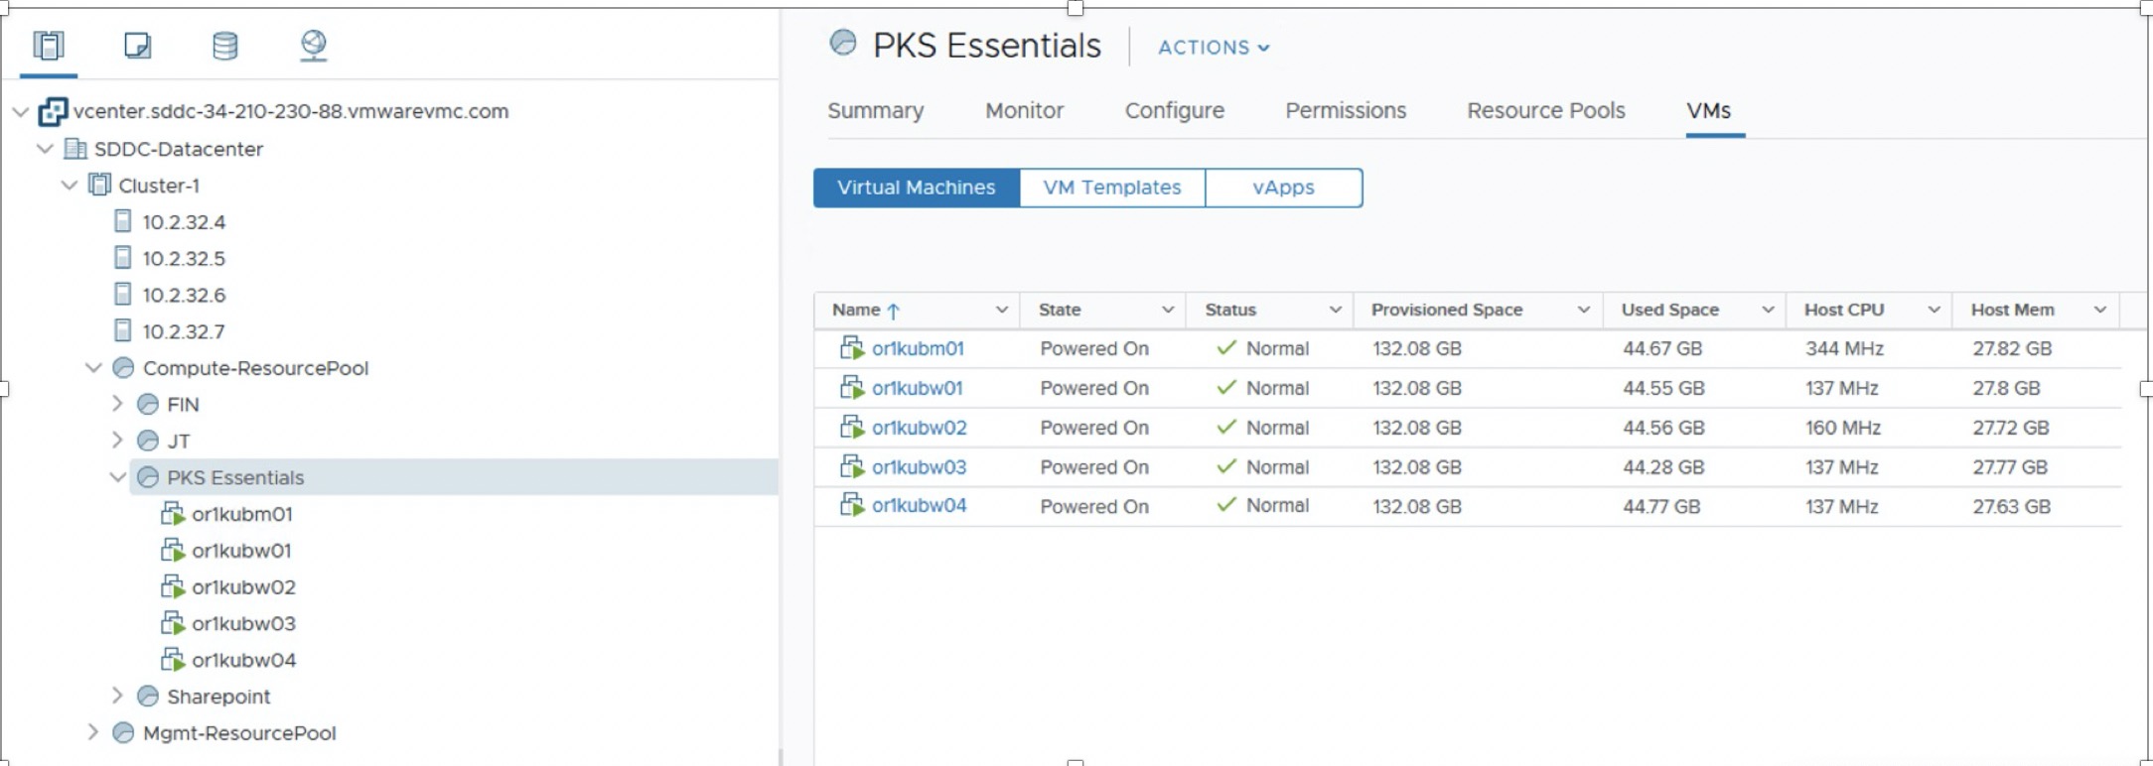
Task: Open the or1kubw02 VM link
Action: coord(919,428)
